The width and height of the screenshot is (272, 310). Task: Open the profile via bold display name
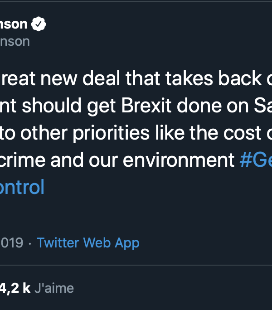(x=14, y=24)
